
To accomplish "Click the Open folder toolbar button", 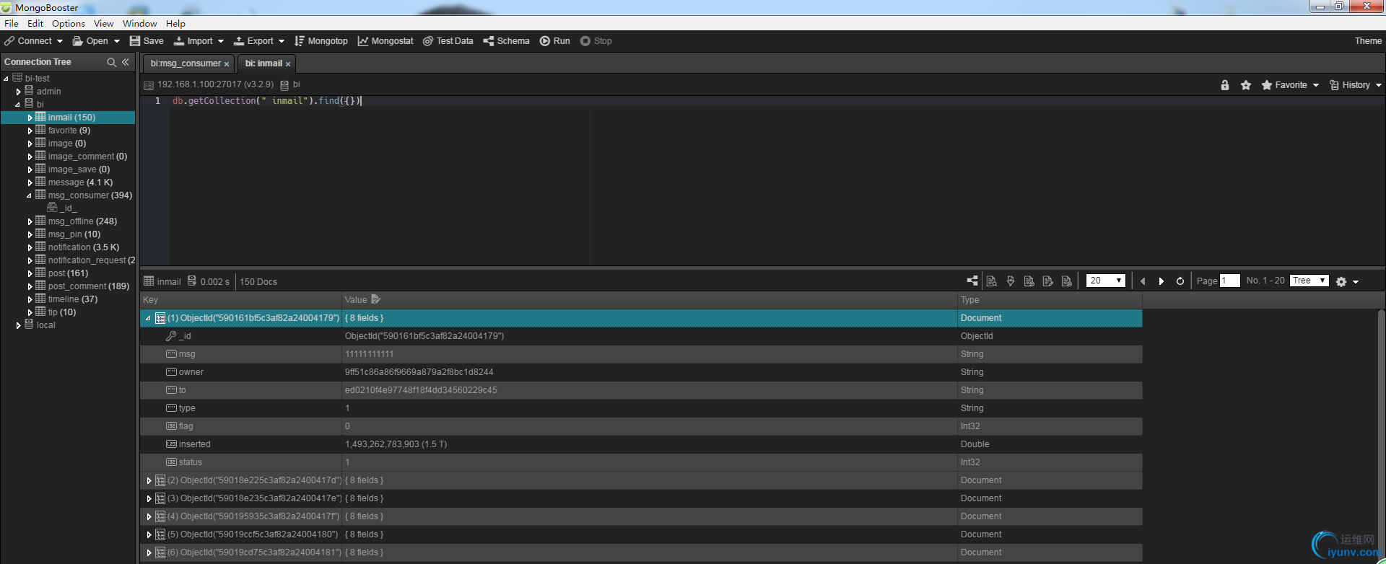I will (90, 41).
